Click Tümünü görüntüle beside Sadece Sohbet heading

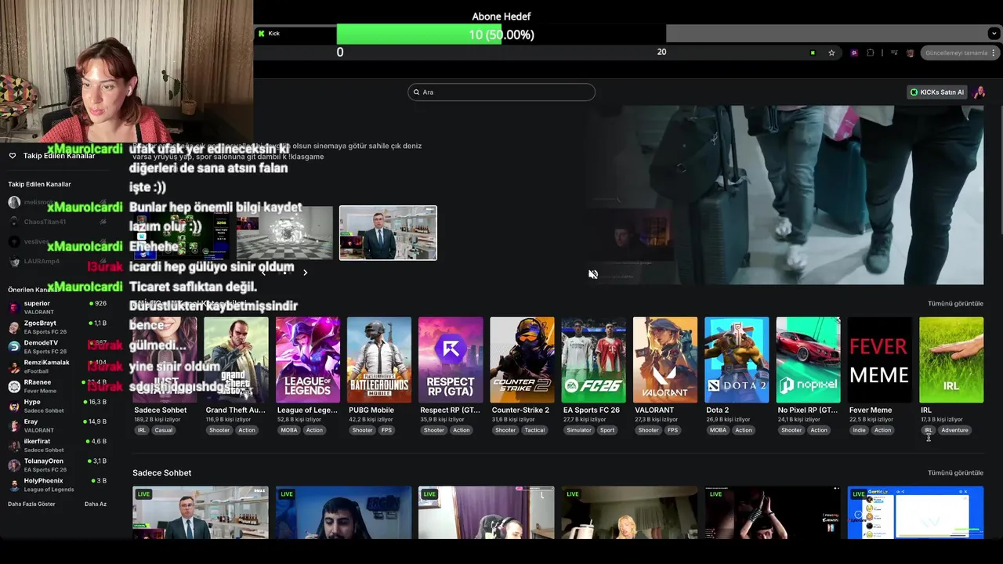pyautogui.click(x=955, y=472)
